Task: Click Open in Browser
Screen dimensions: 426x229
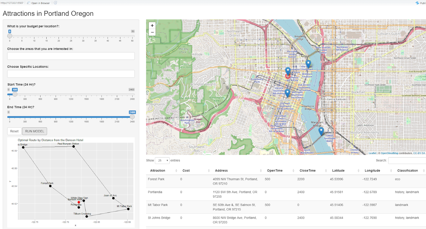Action: [39, 3]
